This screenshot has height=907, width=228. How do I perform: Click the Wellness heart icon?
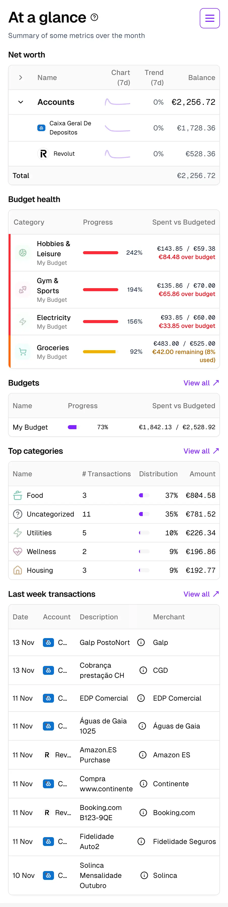coord(18,551)
